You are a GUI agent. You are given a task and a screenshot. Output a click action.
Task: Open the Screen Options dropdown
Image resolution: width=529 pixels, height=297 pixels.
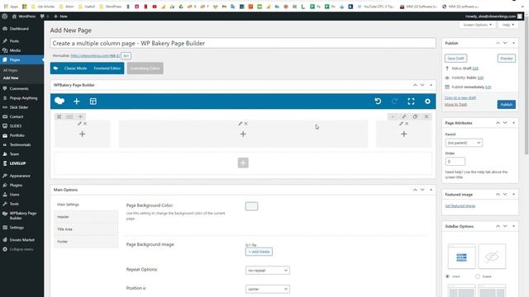(477, 25)
